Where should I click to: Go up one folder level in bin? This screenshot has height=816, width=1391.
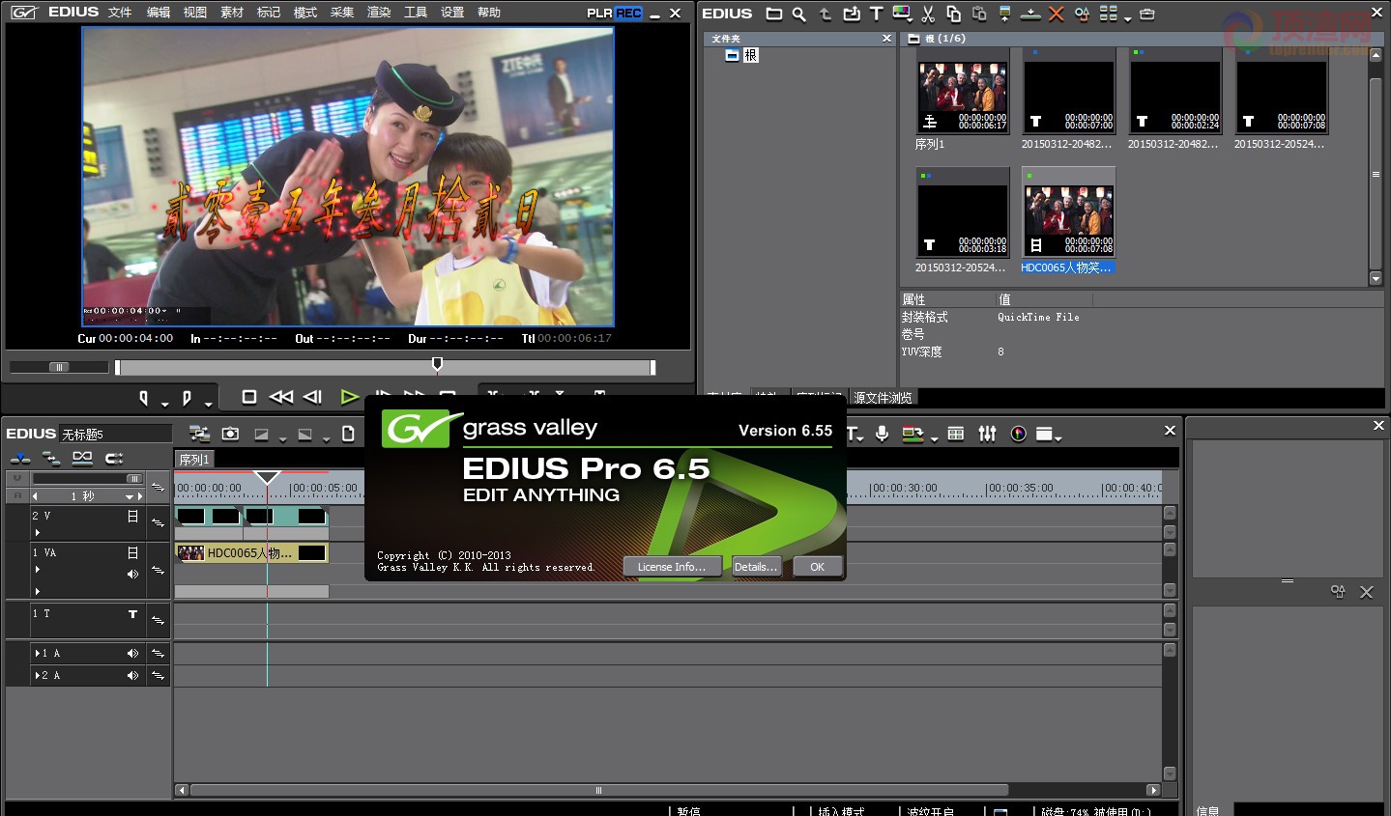pyautogui.click(x=825, y=14)
